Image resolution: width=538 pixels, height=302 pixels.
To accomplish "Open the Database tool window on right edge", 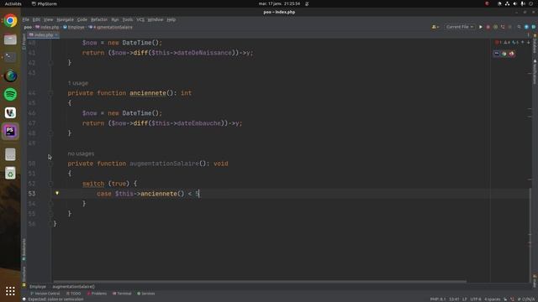I will point(535,44).
